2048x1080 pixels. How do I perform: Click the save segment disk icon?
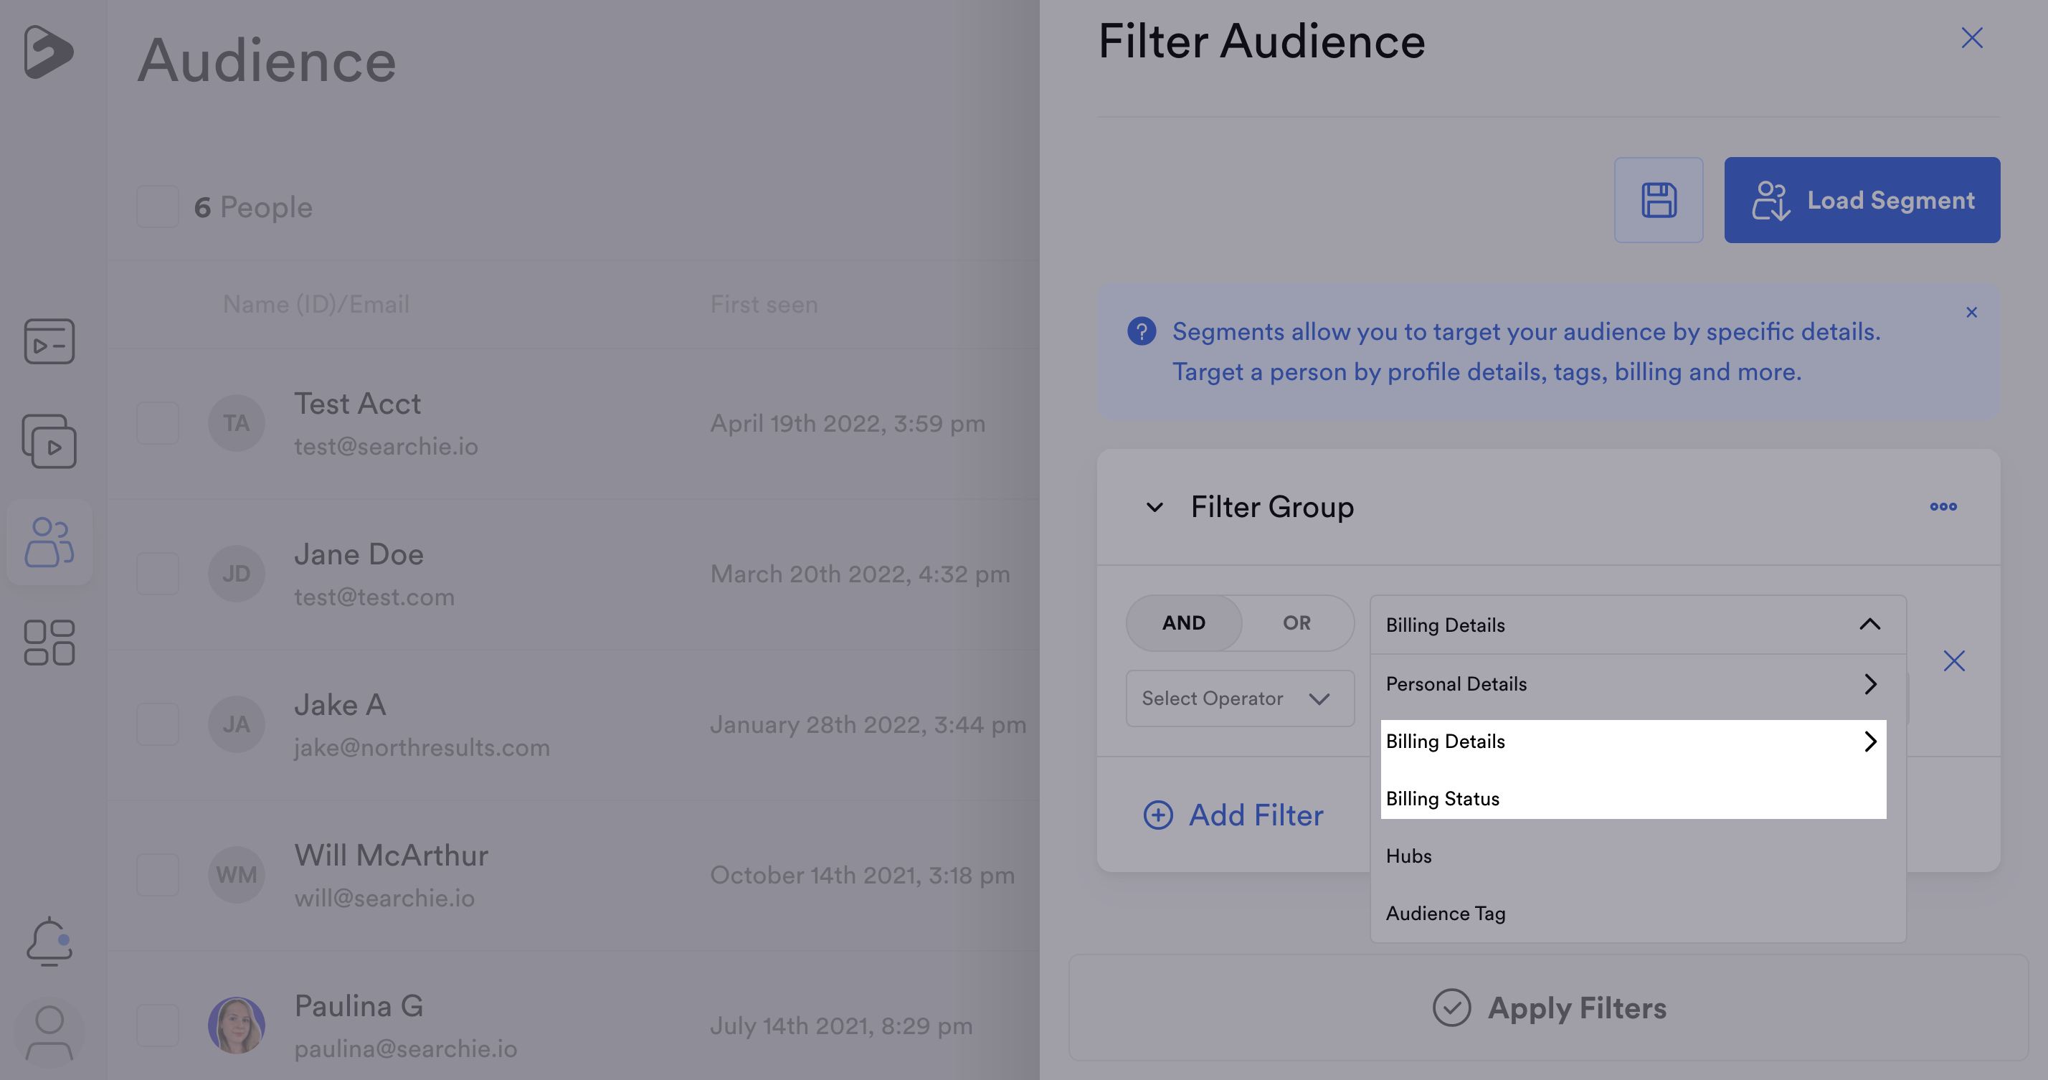(1659, 199)
